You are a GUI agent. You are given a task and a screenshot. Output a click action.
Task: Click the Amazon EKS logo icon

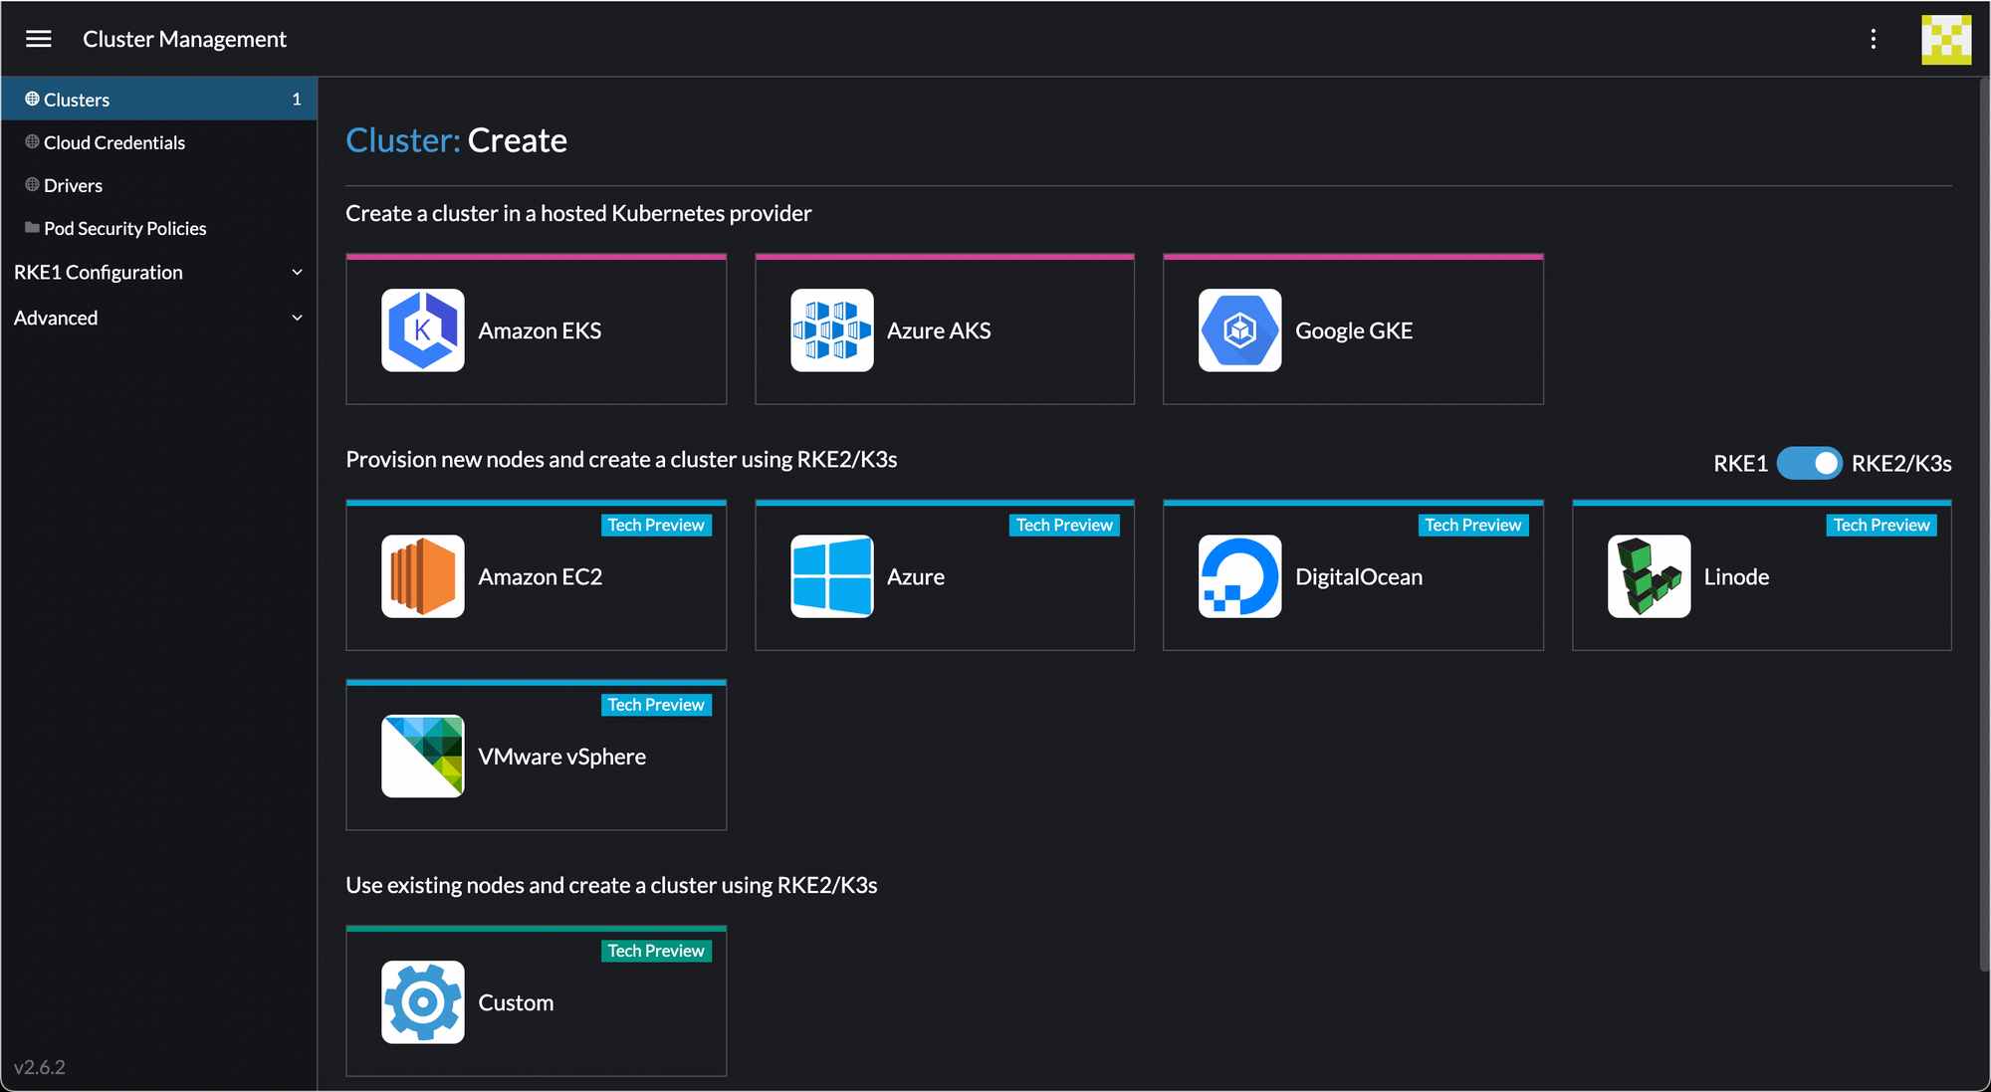tap(422, 330)
